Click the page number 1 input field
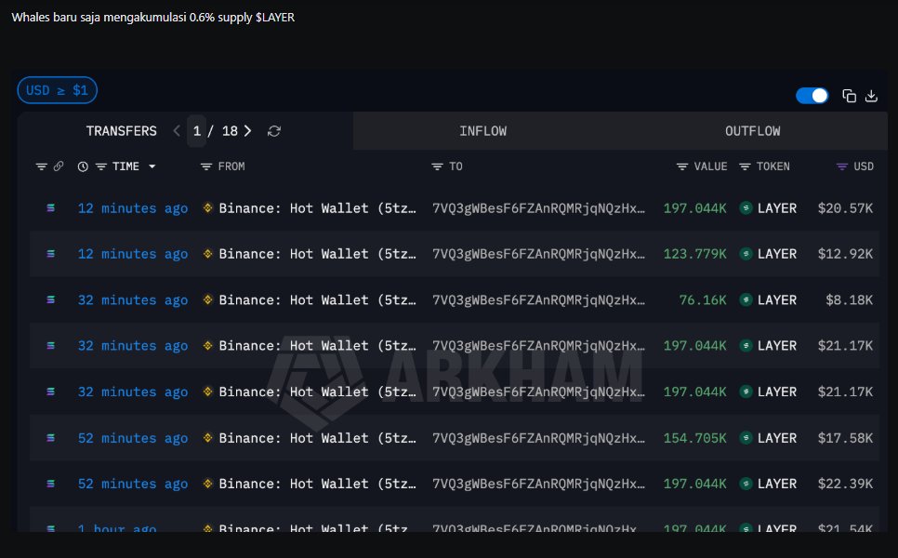Screen dimensions: 898x558 tap(197, 131)
